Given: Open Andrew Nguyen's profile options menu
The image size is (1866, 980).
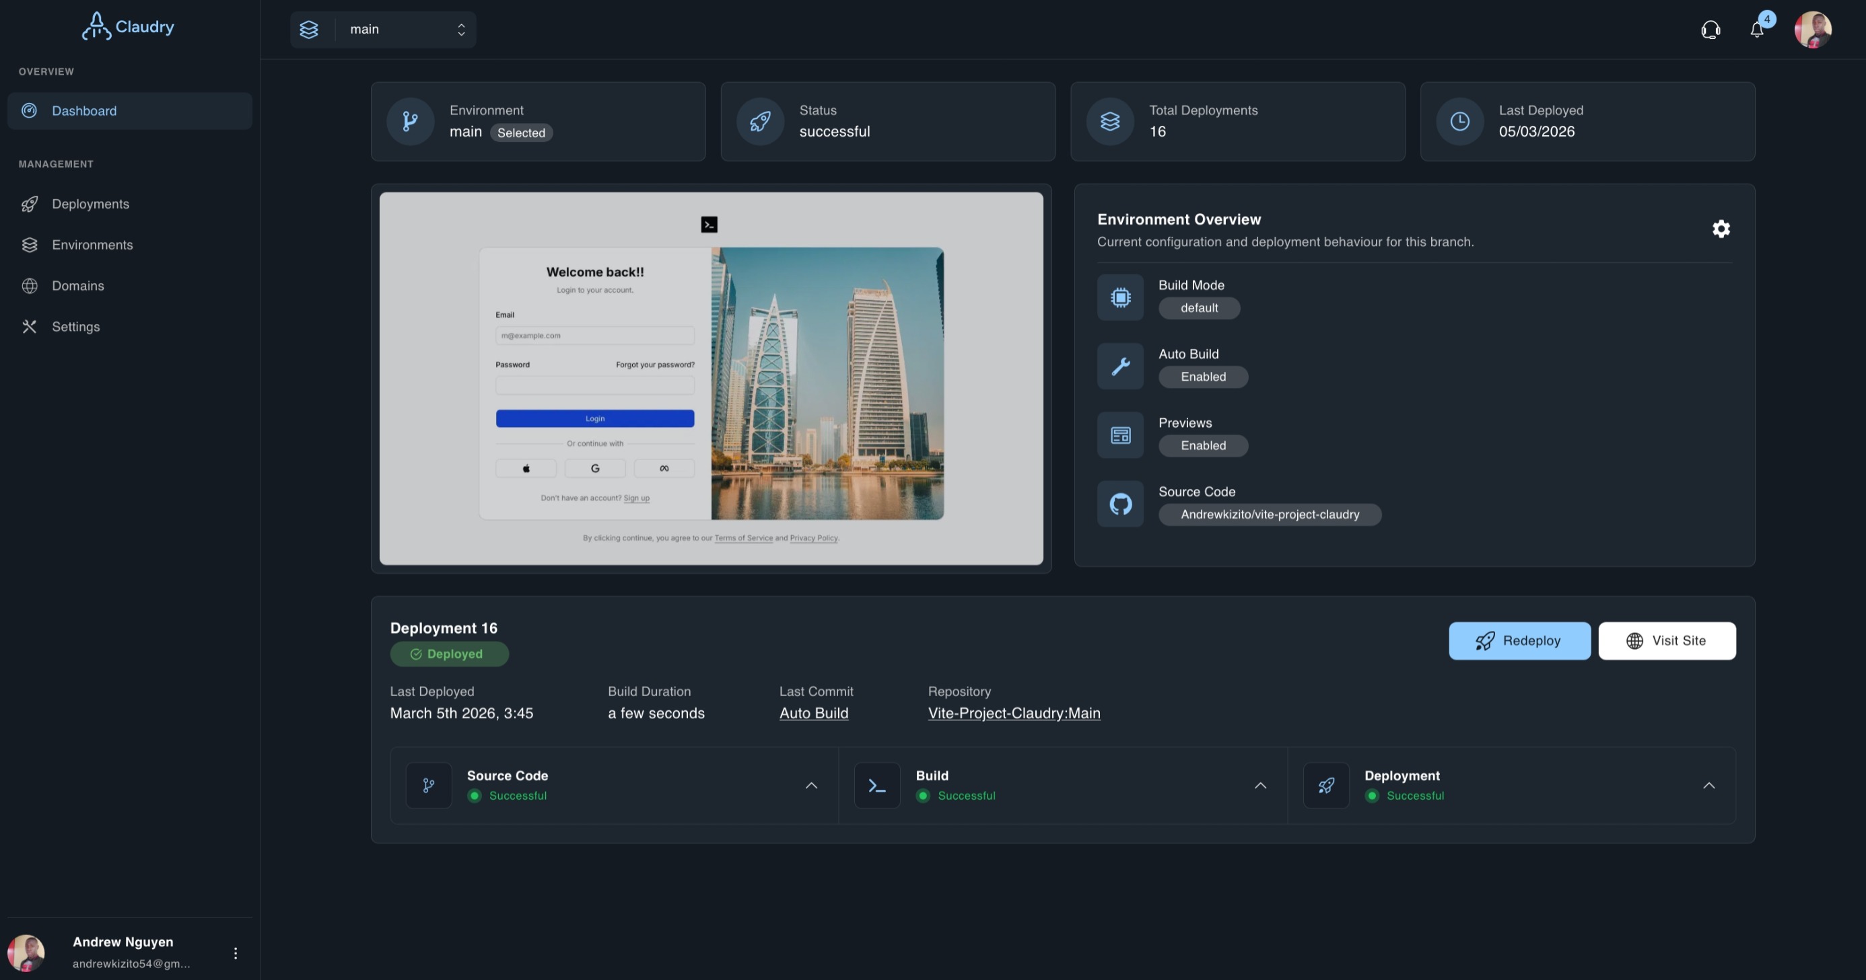Looking at the screenshot, I should coord(235,953).
